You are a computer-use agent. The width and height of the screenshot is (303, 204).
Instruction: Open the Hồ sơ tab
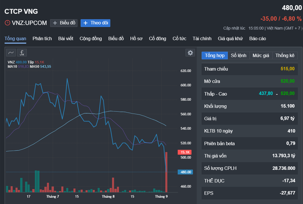pyautogui.click(x=136, y=39)
